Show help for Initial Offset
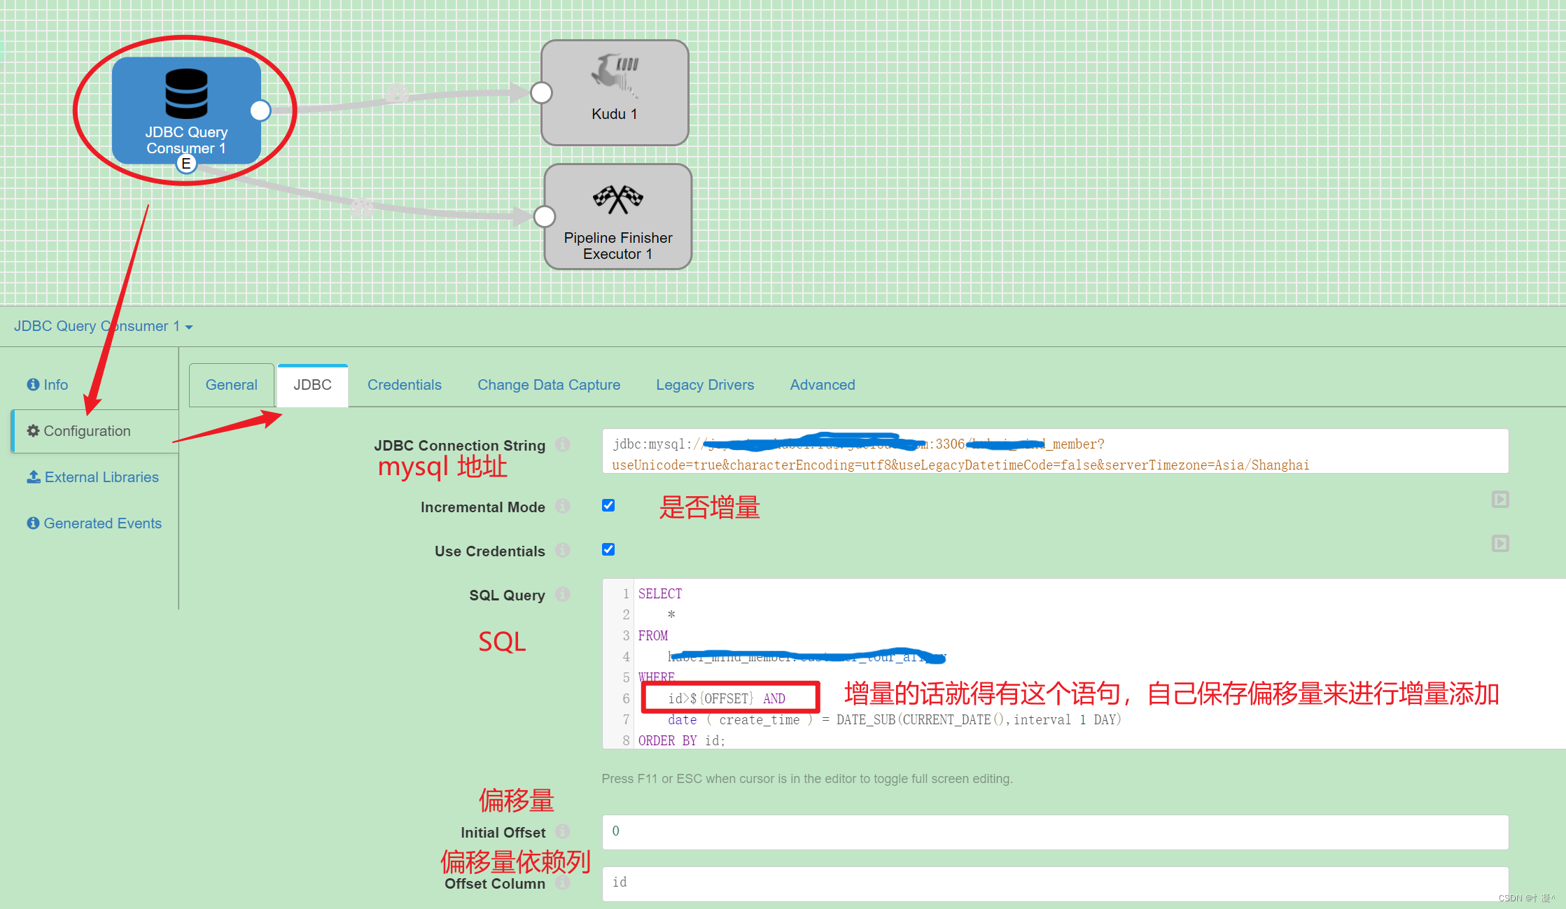1566x909 pixels. click(563, 832)
